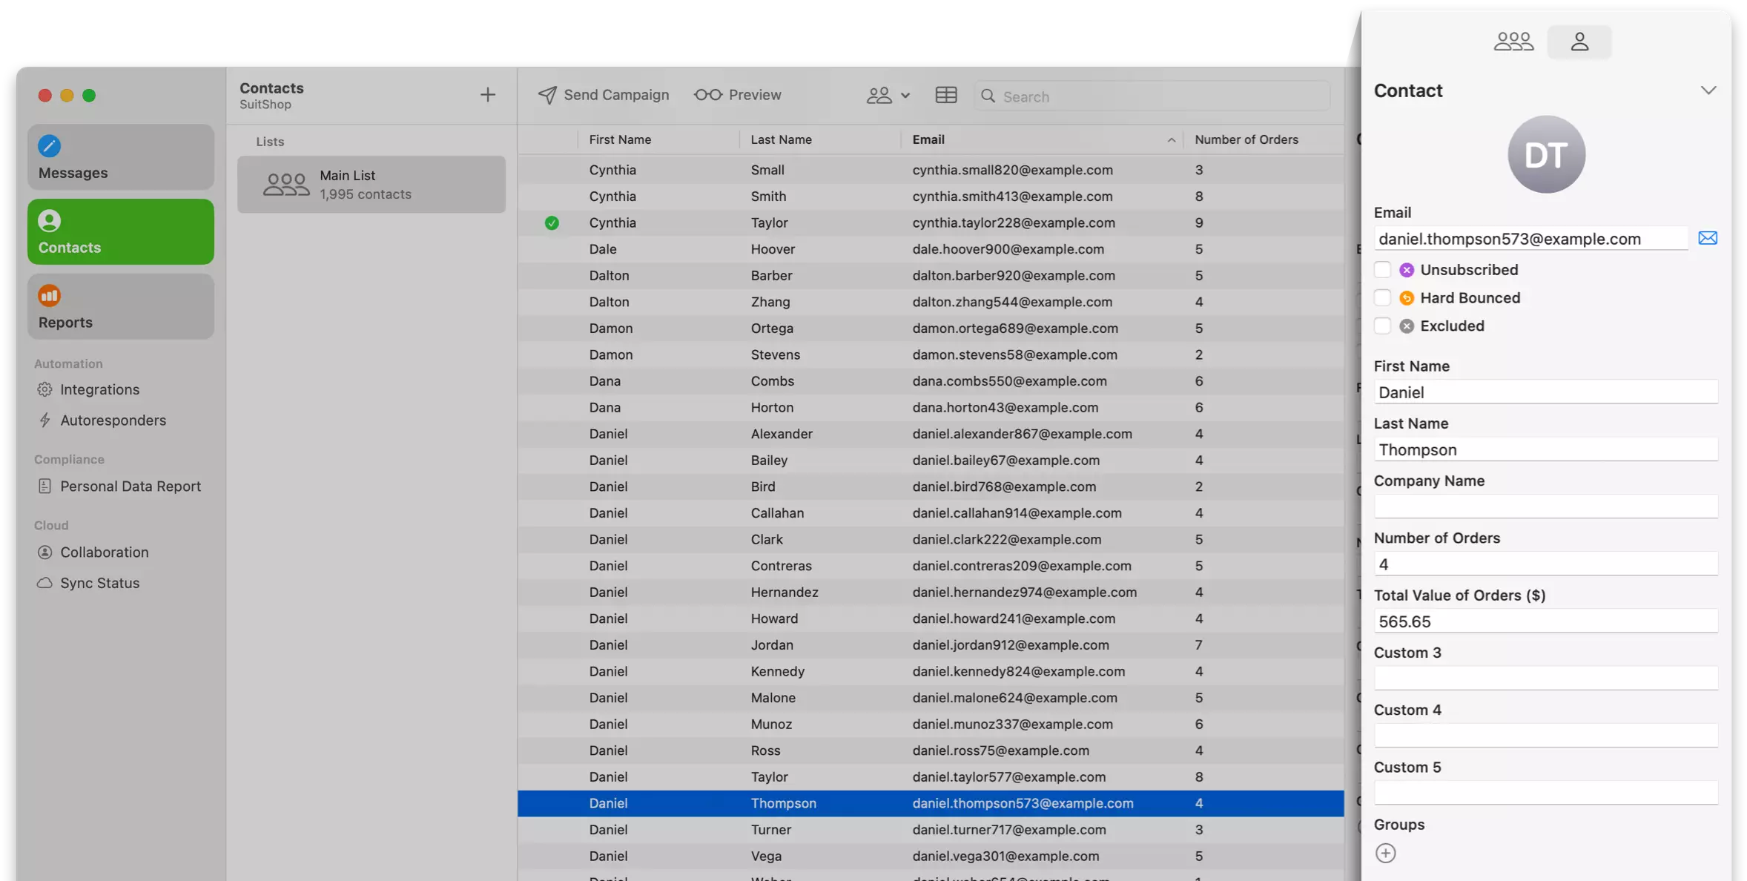Click the Custom 3 field
This screenshot has width=1747, height=881.
pyautogui.click(x=1545, y=679)
